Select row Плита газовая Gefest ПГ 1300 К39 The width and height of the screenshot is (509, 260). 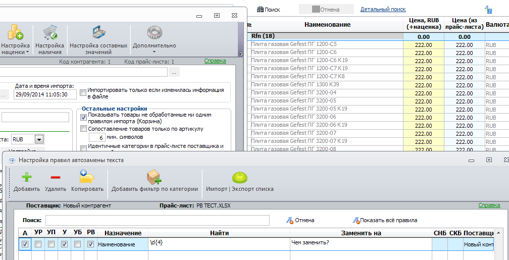point(327,85)
